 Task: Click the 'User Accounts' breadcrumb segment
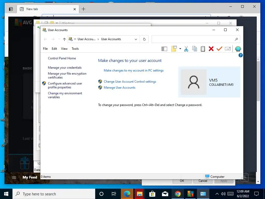point(111,39)
